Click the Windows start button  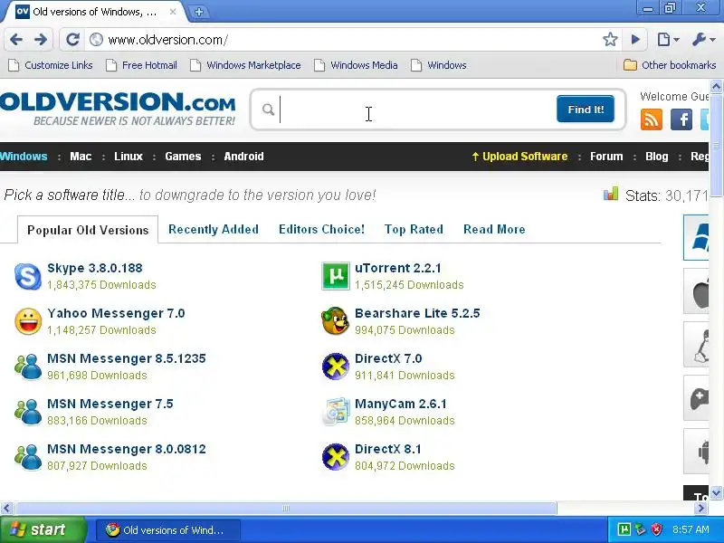[x=43, y=529]
